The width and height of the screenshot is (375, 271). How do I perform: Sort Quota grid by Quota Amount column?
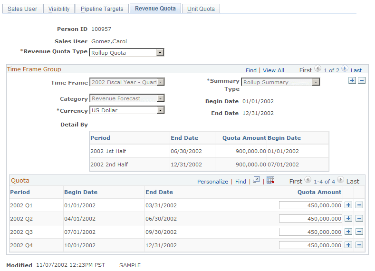click(319, 192)
